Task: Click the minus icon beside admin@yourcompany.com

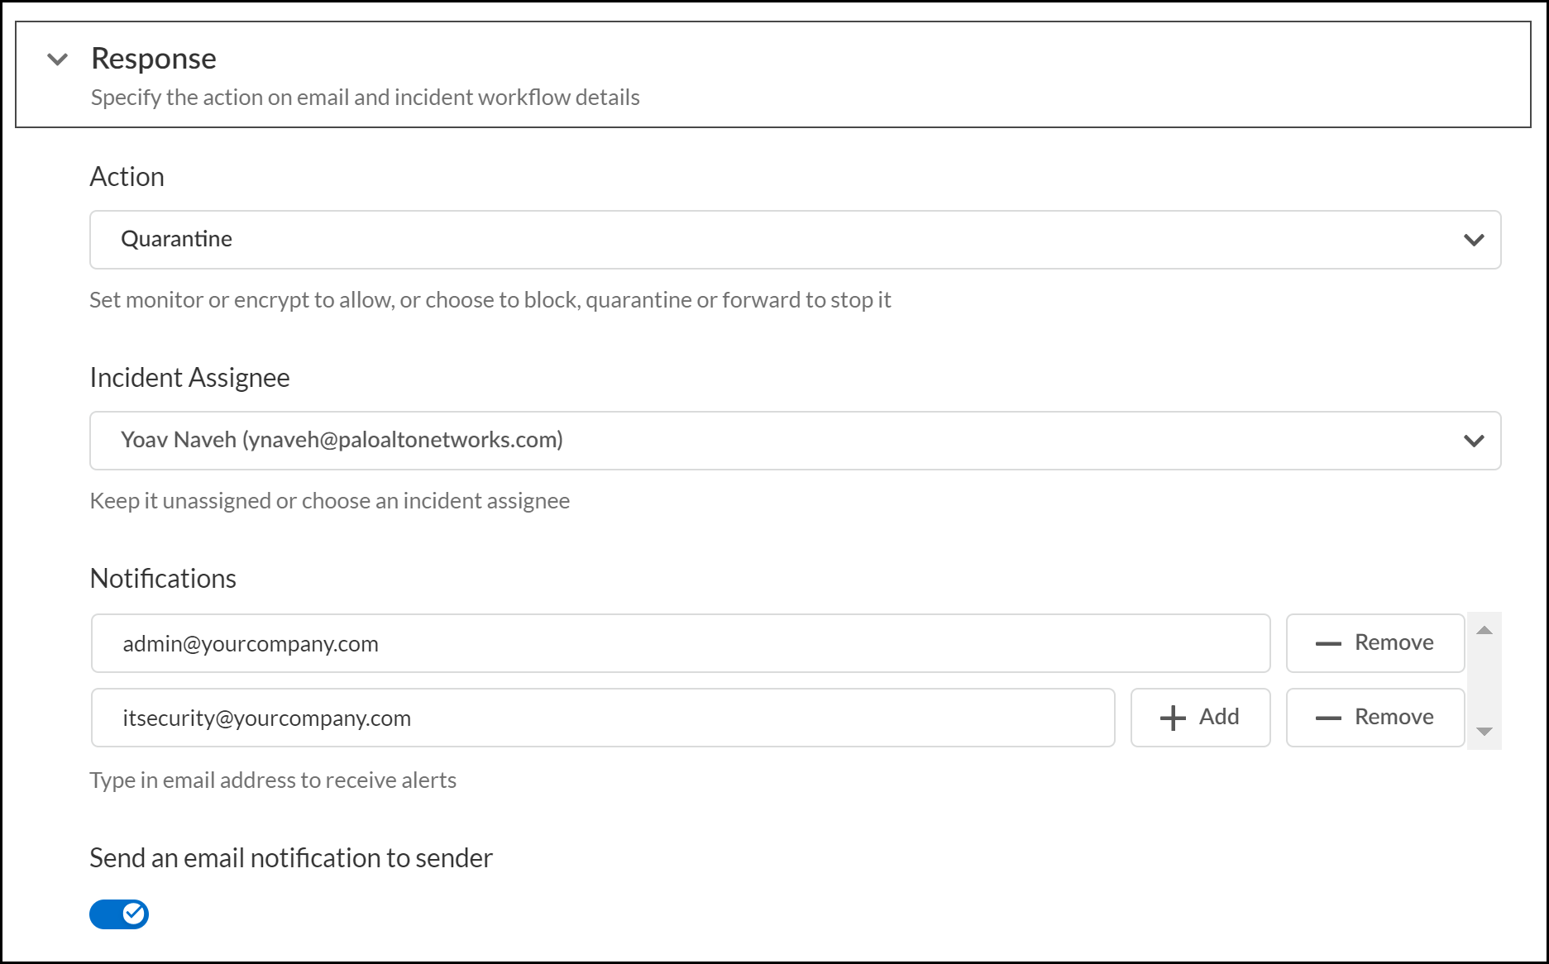Action: tap(1328, 642)
